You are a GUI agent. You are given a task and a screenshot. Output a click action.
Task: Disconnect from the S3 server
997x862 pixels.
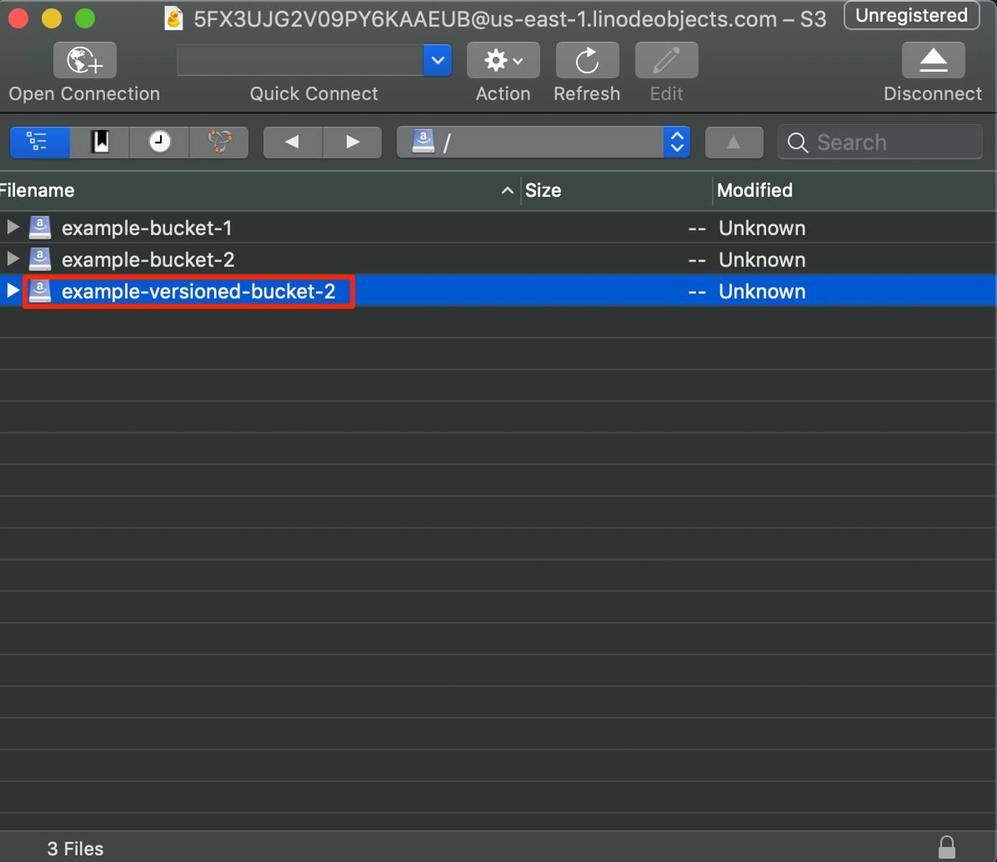tap(932, 60)
